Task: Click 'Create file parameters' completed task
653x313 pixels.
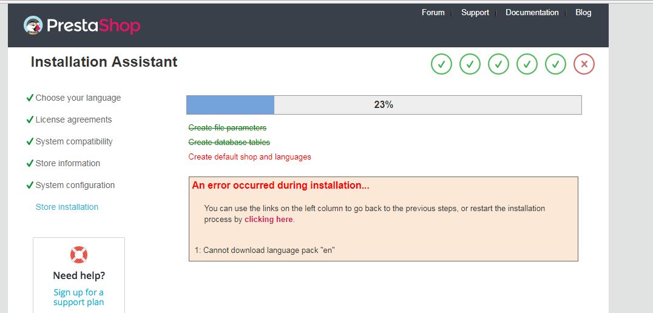Action: click(x=228, y=128)
